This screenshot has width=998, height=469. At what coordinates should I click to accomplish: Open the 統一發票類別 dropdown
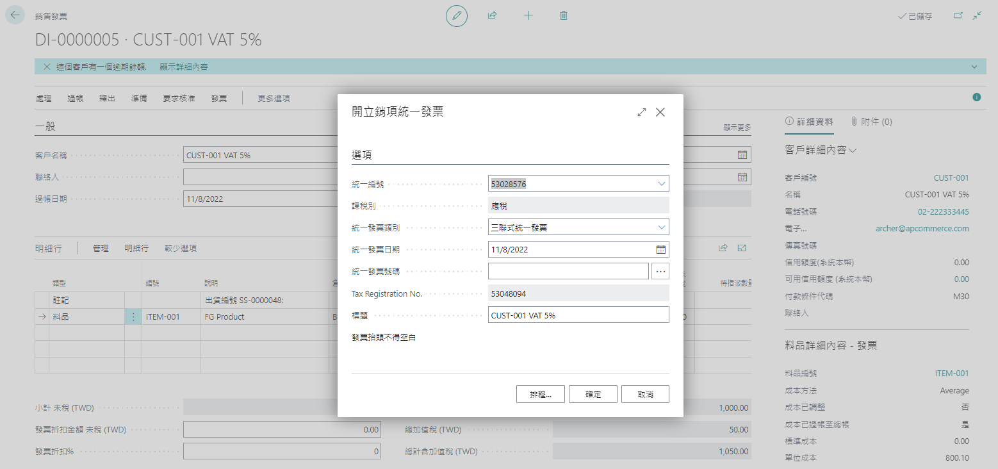point(662,227)
